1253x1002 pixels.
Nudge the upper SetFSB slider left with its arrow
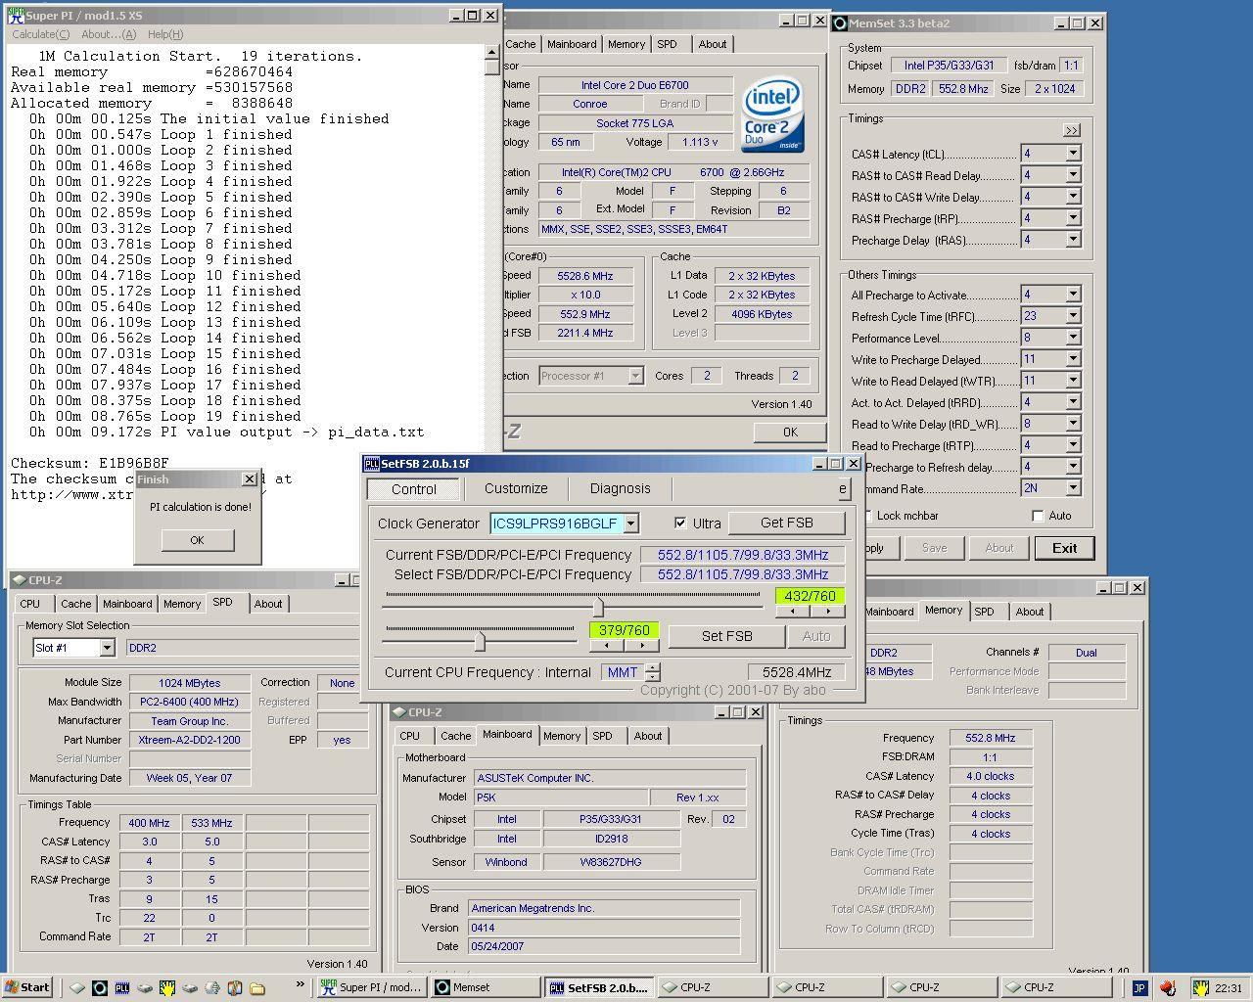coord(792,611)
